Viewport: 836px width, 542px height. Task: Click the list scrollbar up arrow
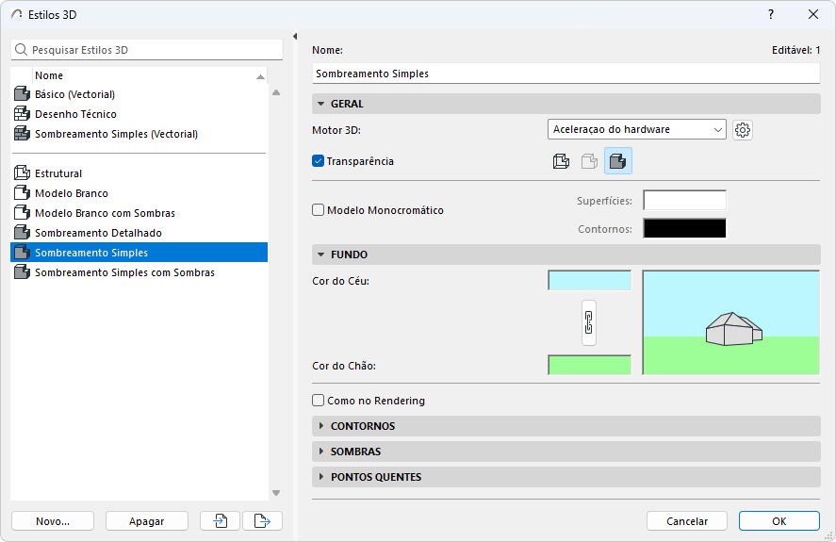pyautogui.click(x=276, y=92)
